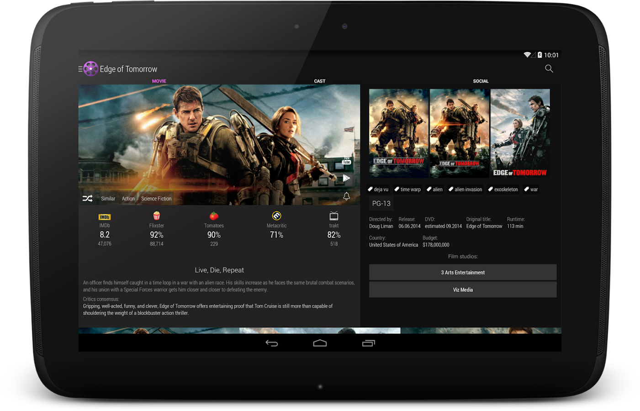Tap the United States of America country
This screenshot has height=411, width=640.
click(x=393, y=245)
